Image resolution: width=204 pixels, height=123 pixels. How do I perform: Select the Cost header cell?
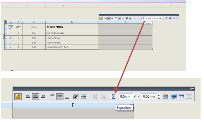[x=34, y=27]
